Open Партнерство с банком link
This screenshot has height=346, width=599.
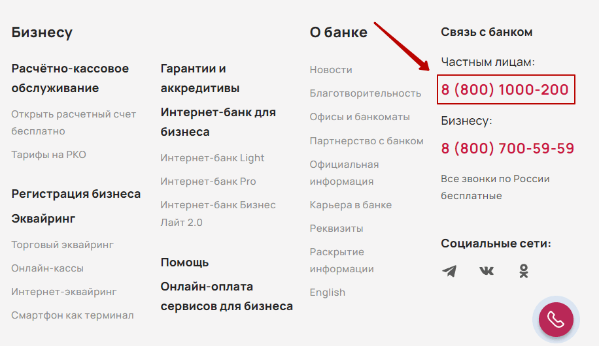point(366,141)
